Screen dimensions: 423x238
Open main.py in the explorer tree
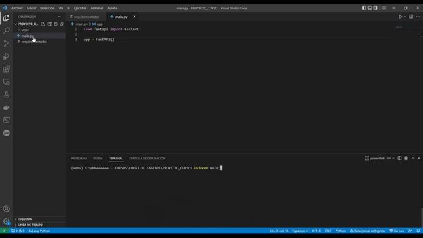[28, 36]
